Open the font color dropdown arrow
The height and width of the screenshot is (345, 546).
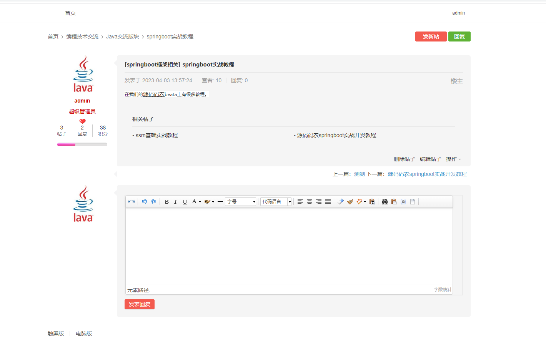pos(200,202)
